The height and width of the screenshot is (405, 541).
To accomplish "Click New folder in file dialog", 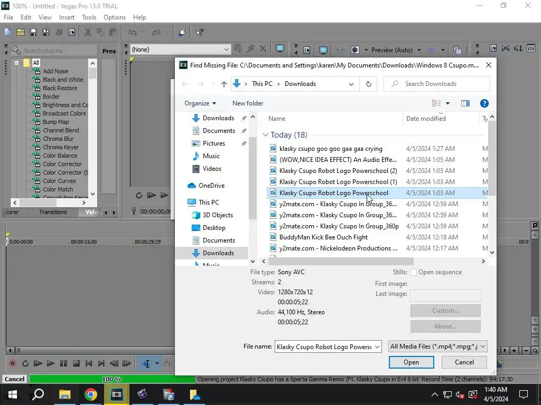I will tap(248, 103).
